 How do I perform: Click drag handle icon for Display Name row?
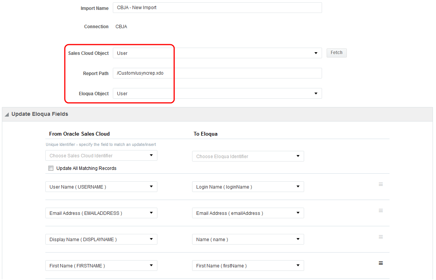click(x=380, y=237)
